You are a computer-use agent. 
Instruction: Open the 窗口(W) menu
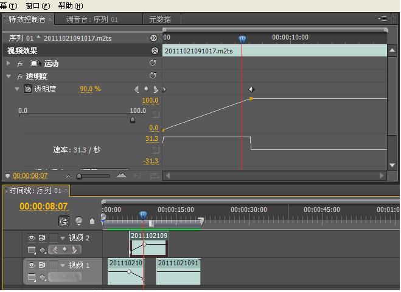pos(38,5)
